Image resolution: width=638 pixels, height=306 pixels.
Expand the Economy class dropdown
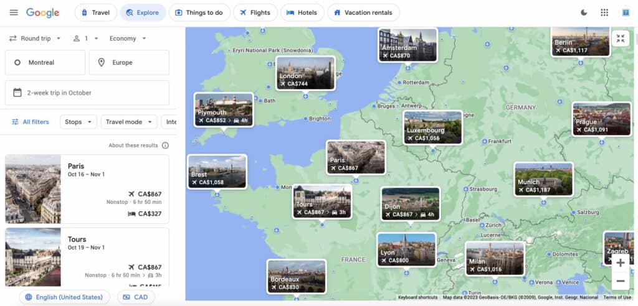128,39
